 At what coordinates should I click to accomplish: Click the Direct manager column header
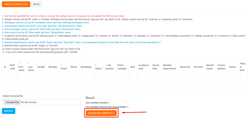click(122, 67)
